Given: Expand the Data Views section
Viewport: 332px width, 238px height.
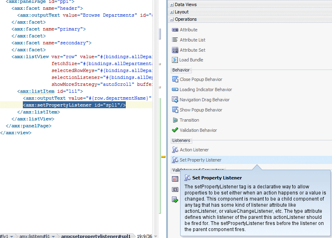Looking at the screenshot, I should pos(172,4).
